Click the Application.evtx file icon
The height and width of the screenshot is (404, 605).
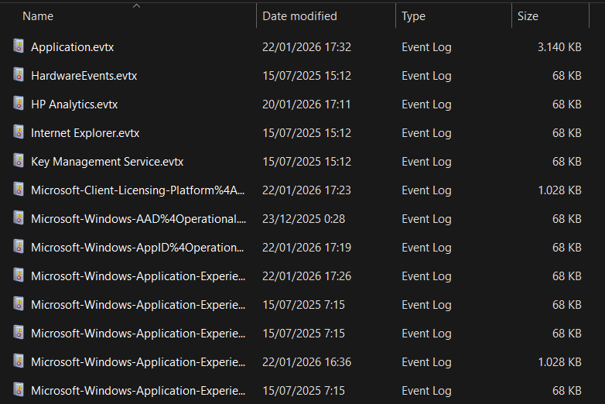[19, 46]
